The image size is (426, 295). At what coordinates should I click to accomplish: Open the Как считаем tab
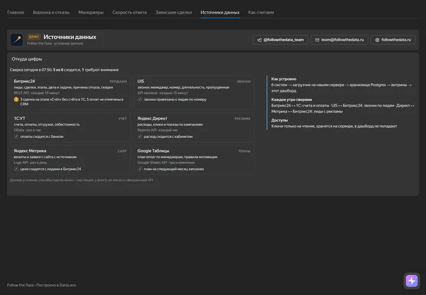(261, 12)
